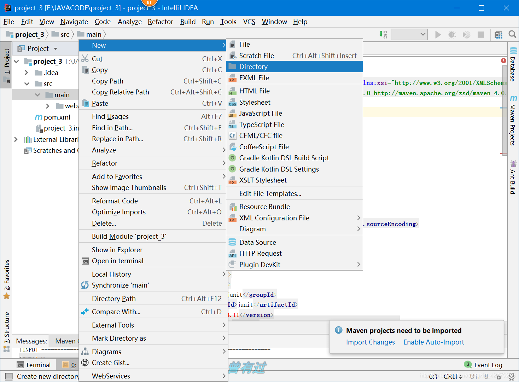Collapse the src folder tree node
519x382 pixels.
pyautogui.click(x=27, y=84)
